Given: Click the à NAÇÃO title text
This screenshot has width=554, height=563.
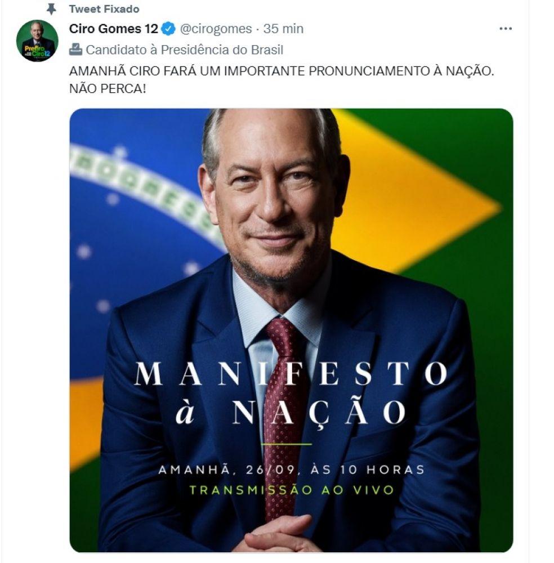Looking at the screenshot, I should (x=291, y=412).
